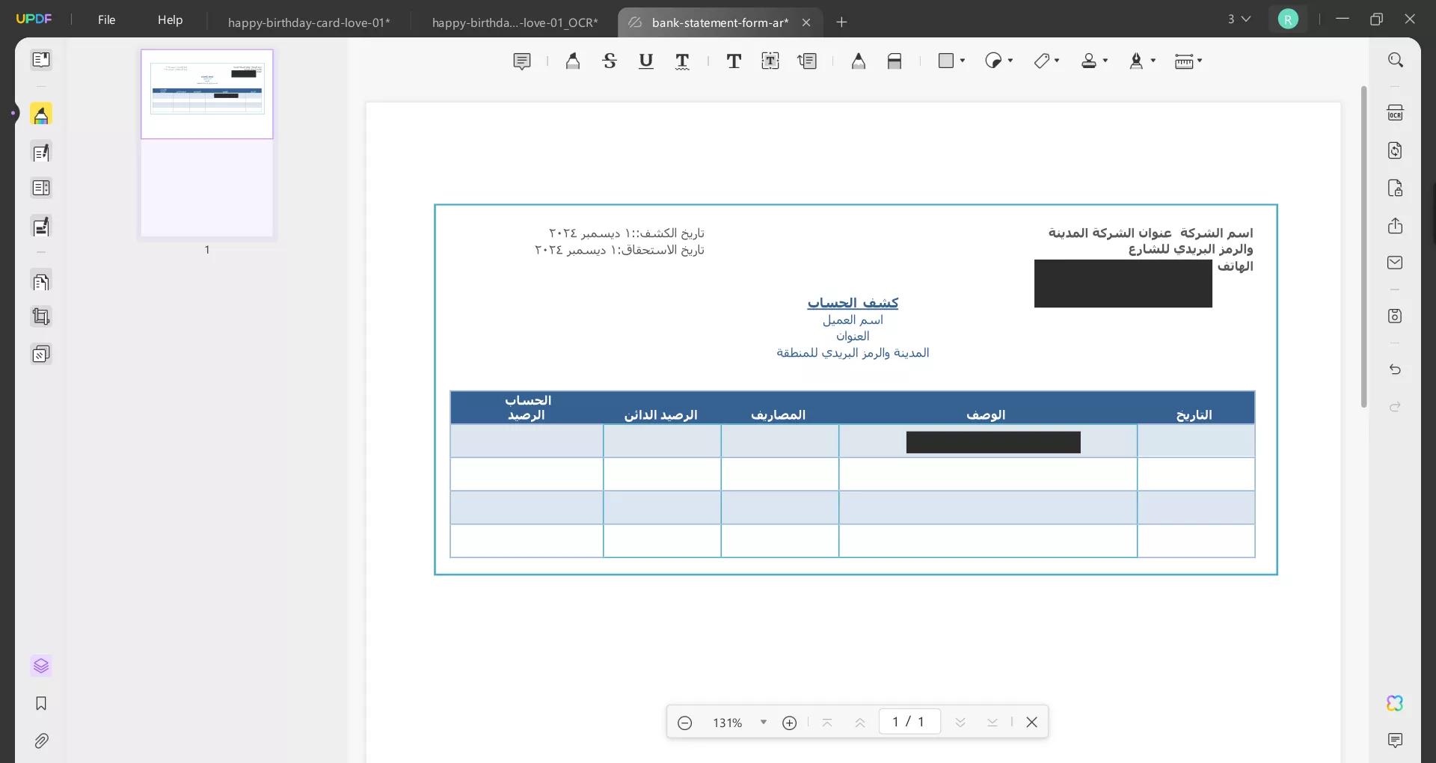
Task: Open the attachments panel
Action: pos(41,741)
